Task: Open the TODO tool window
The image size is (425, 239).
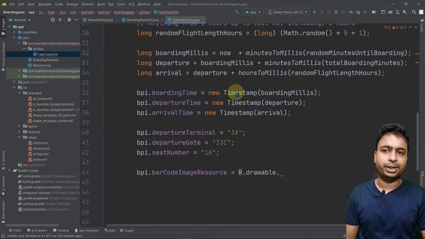Action: point(15,230)
